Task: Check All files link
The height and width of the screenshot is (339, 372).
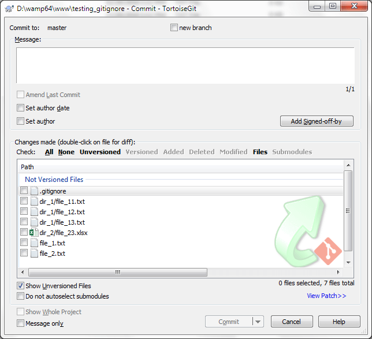Action: click(x=49, y=152)
